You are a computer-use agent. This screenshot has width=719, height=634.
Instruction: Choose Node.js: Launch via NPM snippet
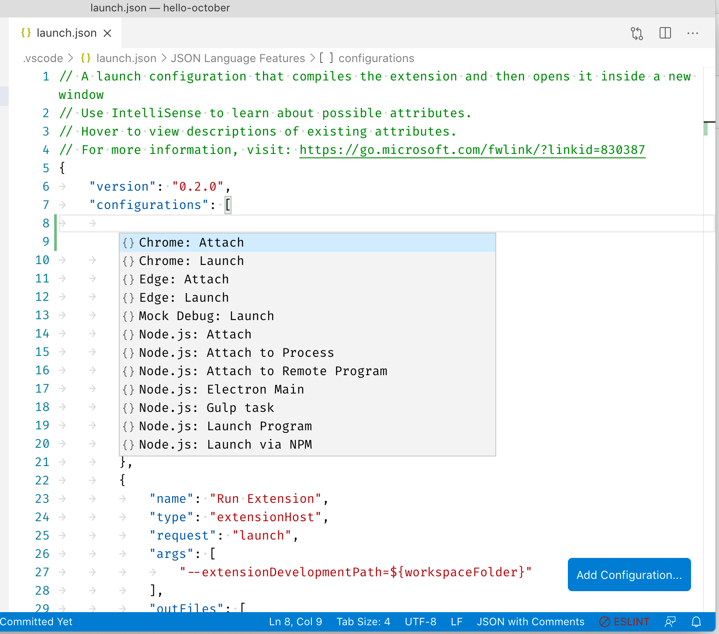(308, 445)
